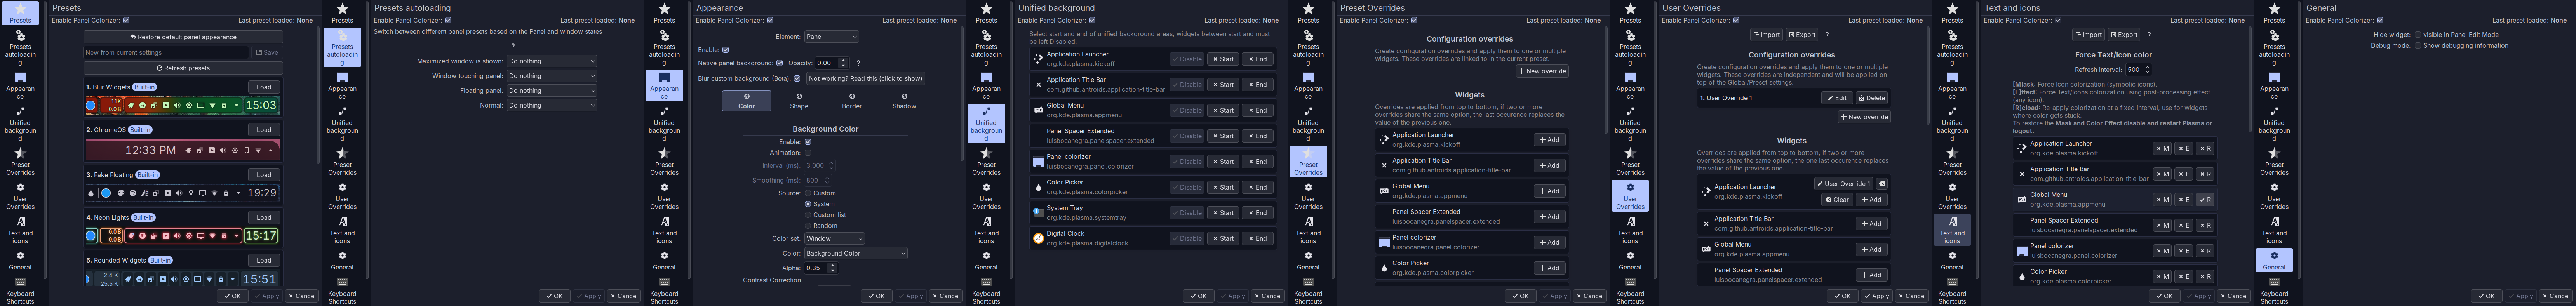Click Edit for User Override 1
The height and width of the screenshot is (306, 2576).
coord(1837,98)
